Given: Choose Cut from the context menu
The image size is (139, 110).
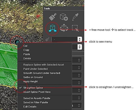Looking at the screenshot, I should [x=25, y=46].
